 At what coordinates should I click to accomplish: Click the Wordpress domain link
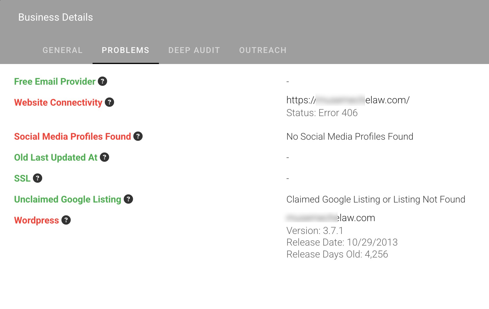[x=331, y=218]
